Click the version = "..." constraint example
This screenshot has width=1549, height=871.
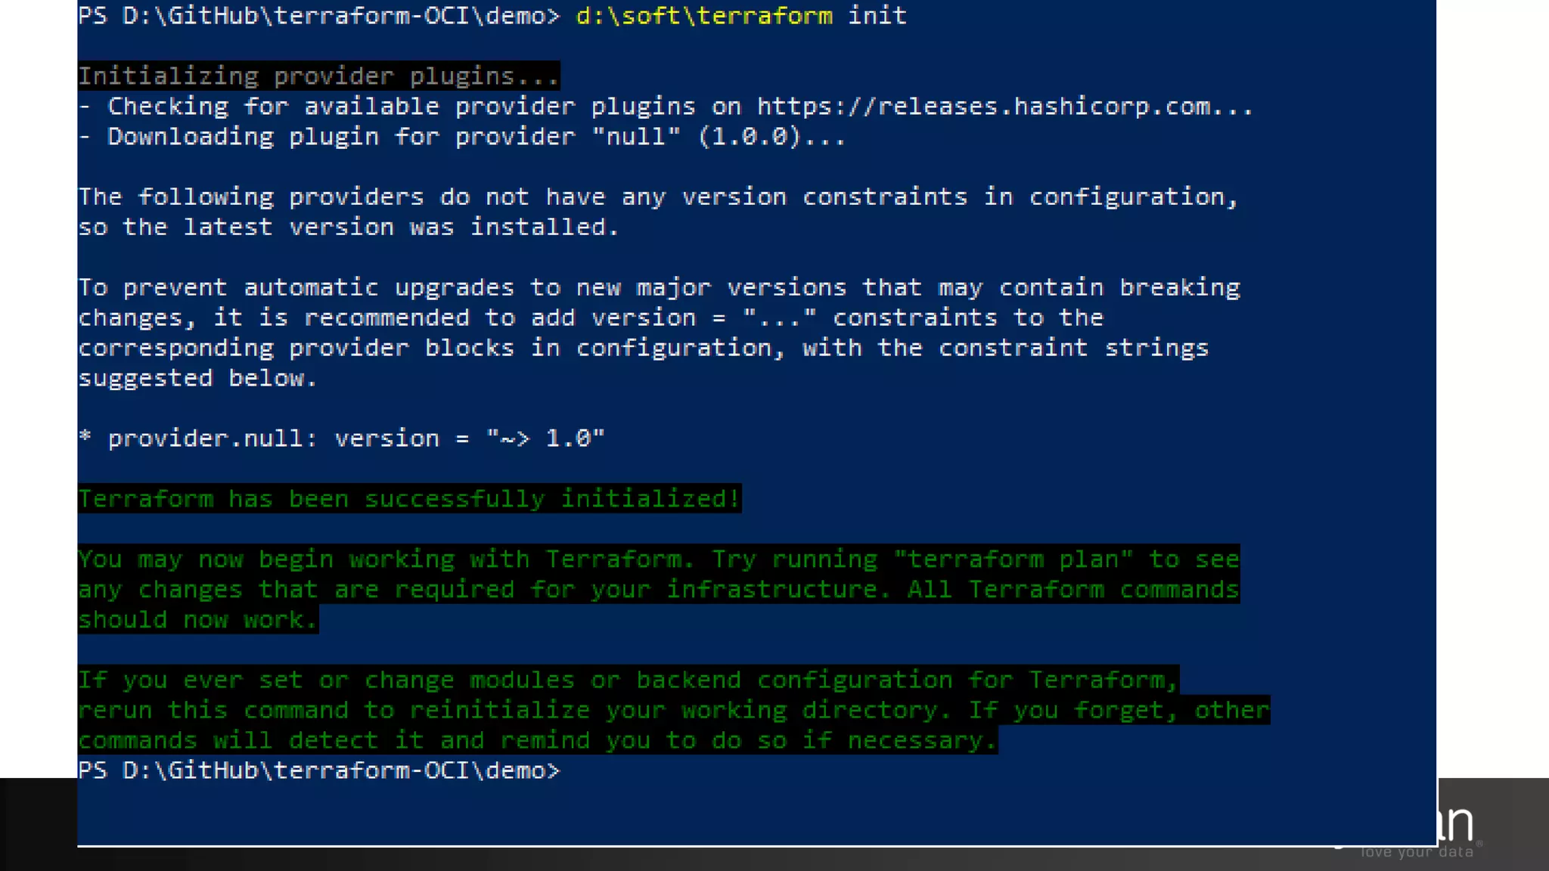pos(704,318)
